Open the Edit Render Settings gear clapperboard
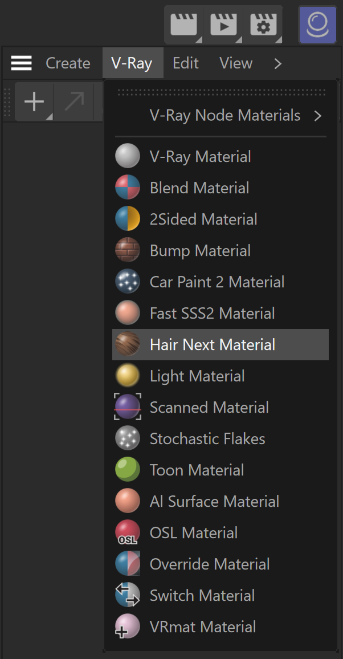343x659 pixels. [263, 25]
